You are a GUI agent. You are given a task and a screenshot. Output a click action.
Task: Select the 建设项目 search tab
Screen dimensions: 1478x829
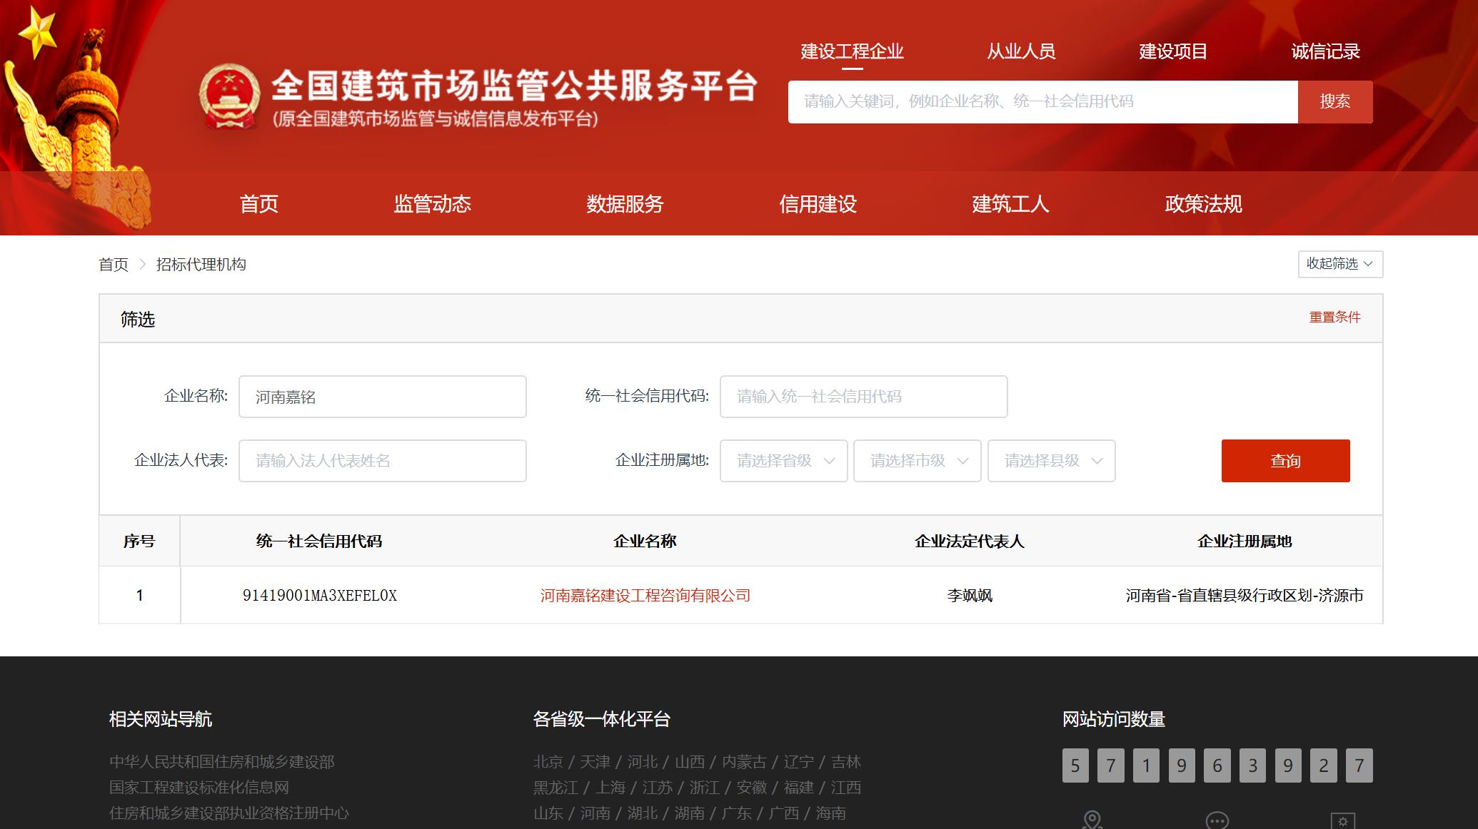[x=1173, y=51]
